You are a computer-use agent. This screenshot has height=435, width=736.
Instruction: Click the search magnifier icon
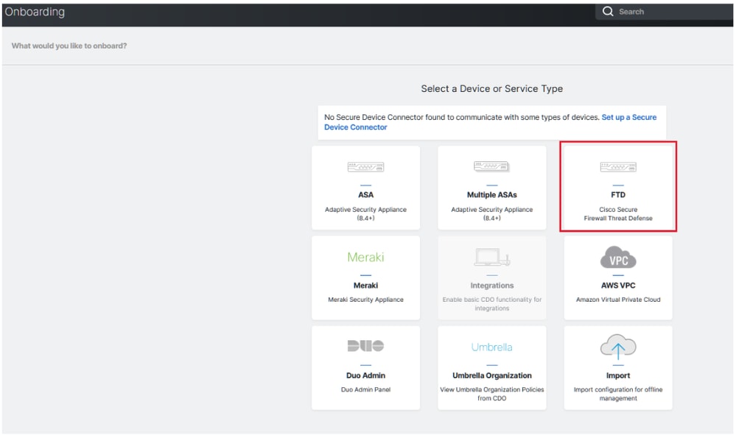tap(608, 11)
